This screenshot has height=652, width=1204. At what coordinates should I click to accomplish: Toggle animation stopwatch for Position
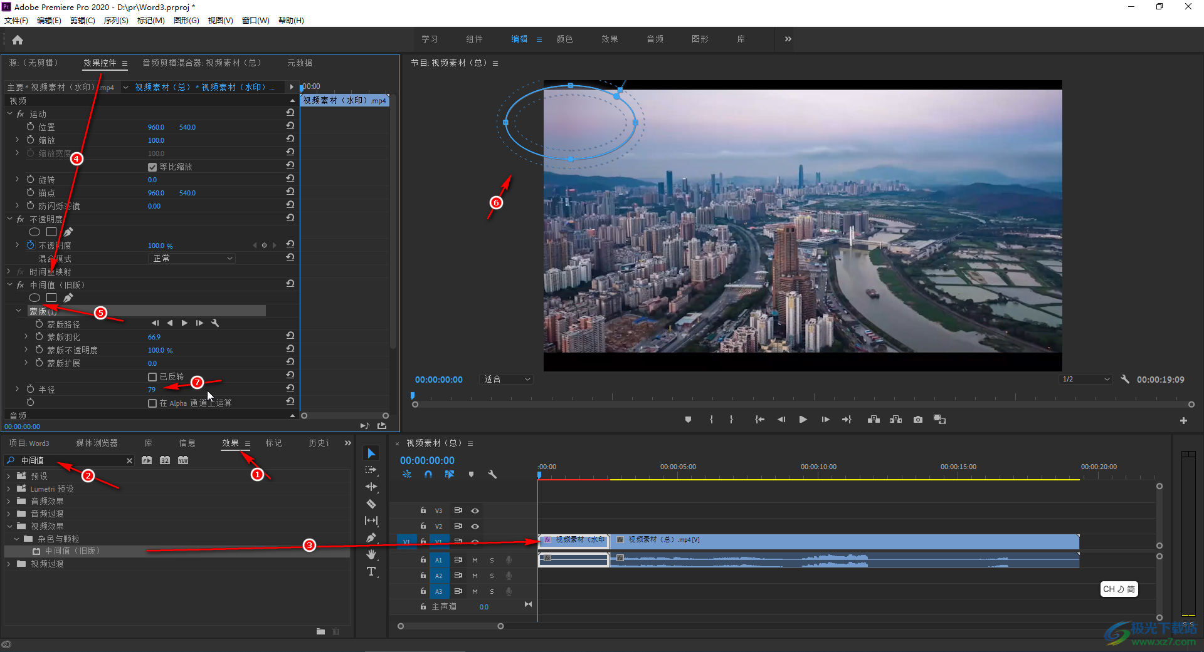[30, 127]
